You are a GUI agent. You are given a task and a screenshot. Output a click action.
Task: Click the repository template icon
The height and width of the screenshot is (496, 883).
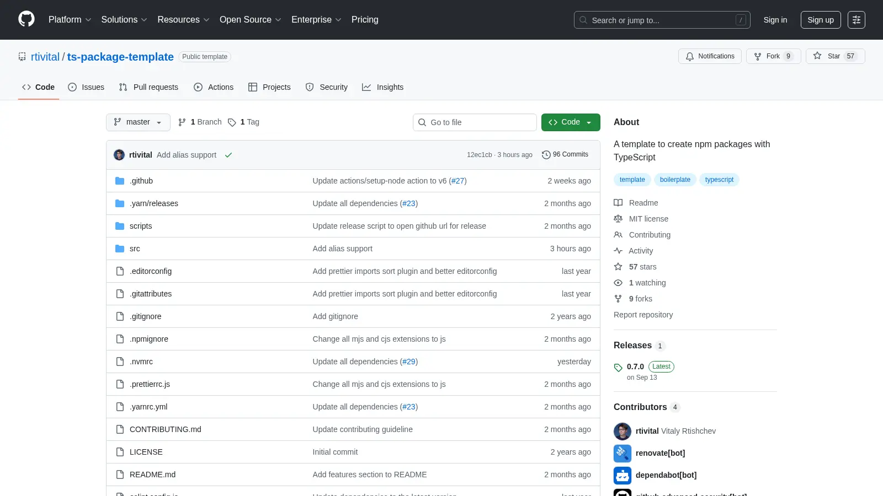pyautogui.click(x=22, y=57)
